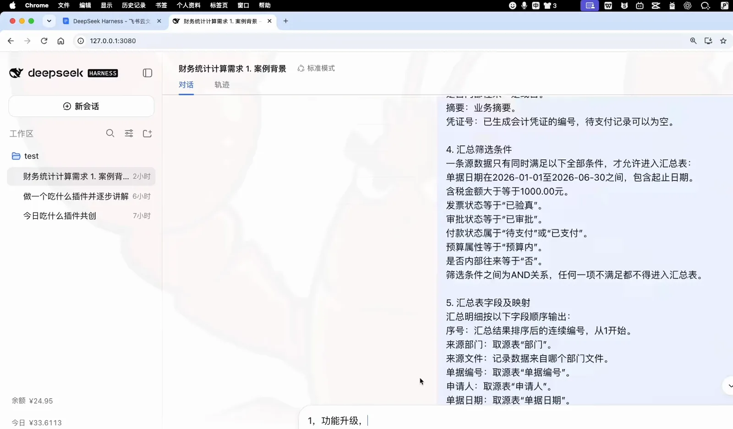View site information icon
Image resolution: width=733 pixels, height=429 pixels.
coord(81,41)
